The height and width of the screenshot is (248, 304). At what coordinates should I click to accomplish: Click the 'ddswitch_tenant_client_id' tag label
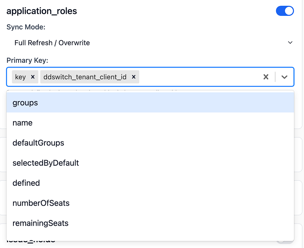pyautogui.click(x=85, y=77)
